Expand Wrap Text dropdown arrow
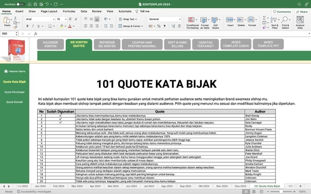 [x=136, y=19]
